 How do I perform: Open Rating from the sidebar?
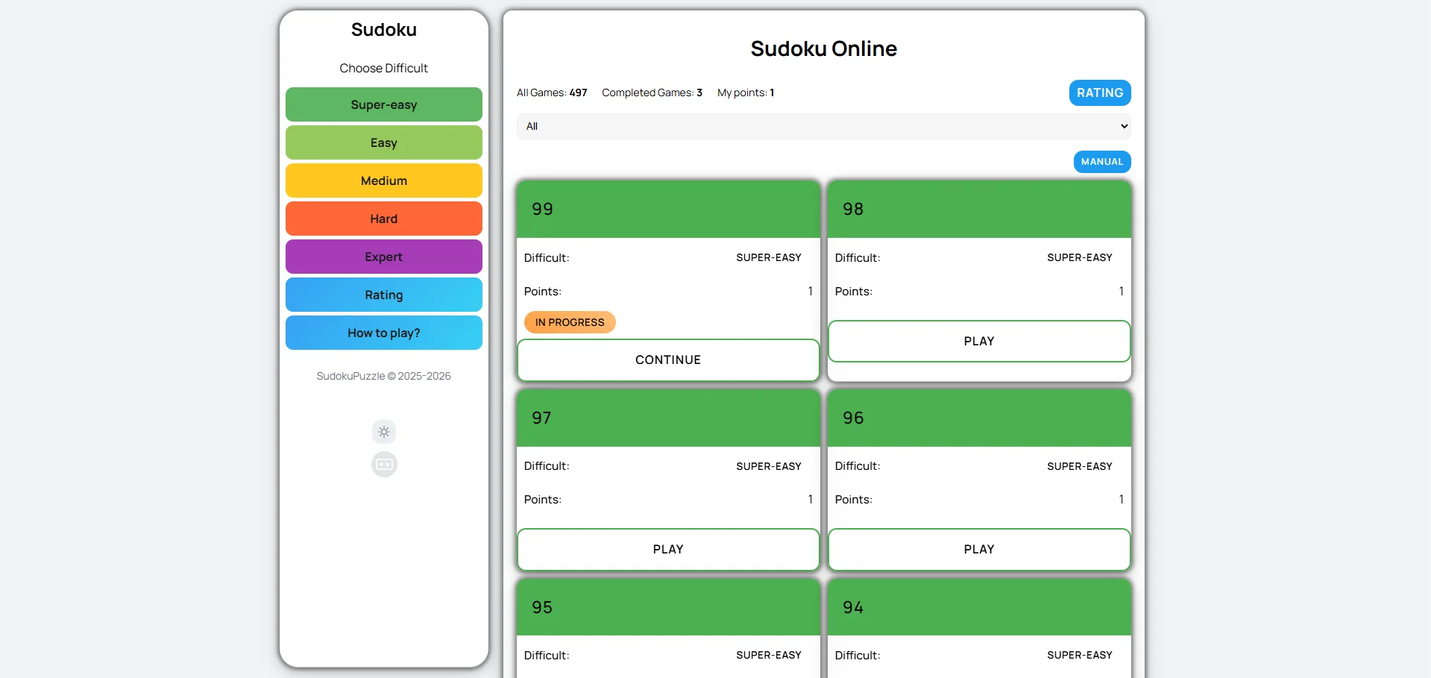pos(383,295)
